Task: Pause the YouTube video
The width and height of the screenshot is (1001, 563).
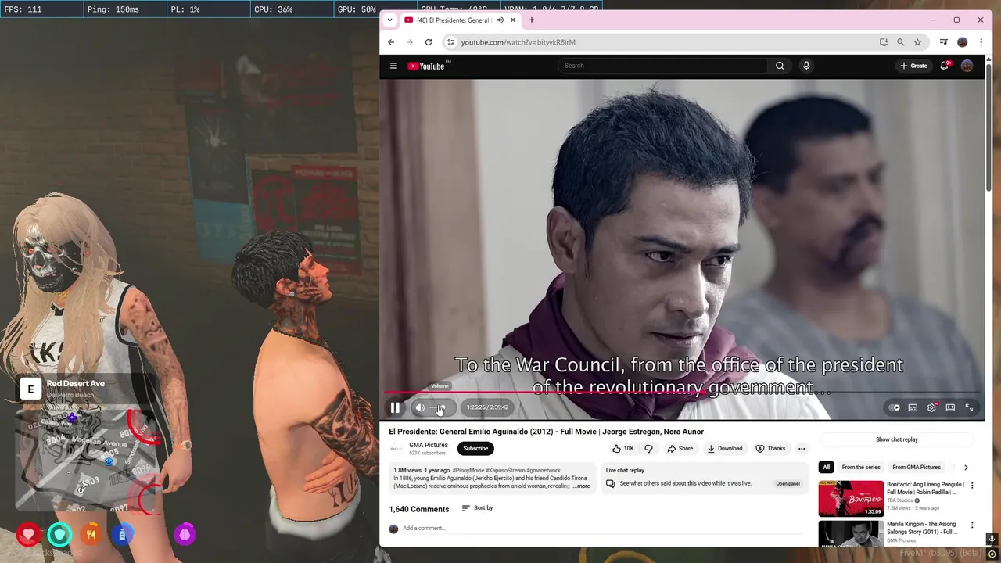Action: 395,407
